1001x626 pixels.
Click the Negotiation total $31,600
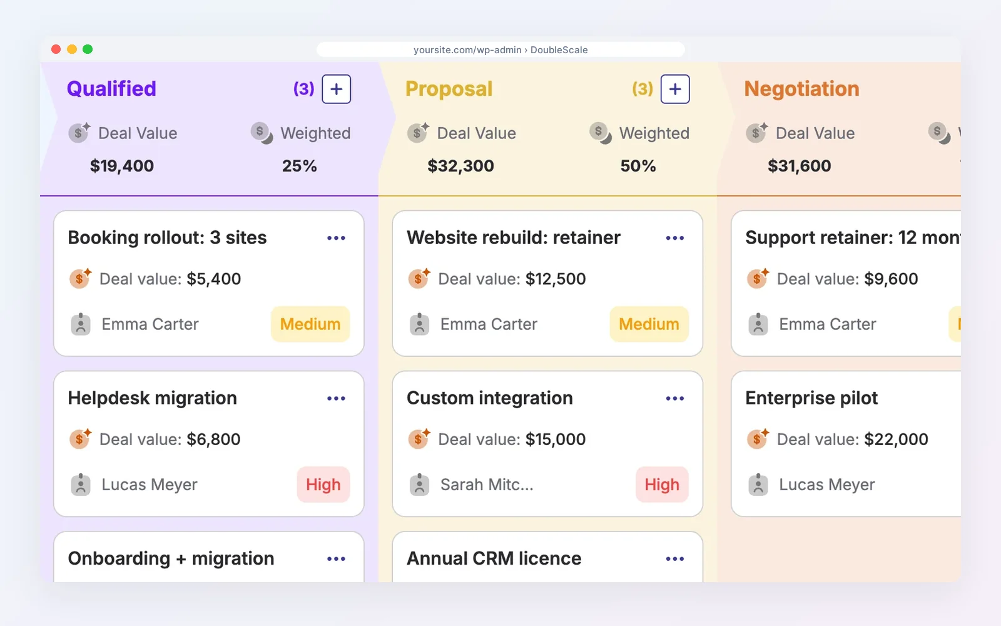point(800,166)
